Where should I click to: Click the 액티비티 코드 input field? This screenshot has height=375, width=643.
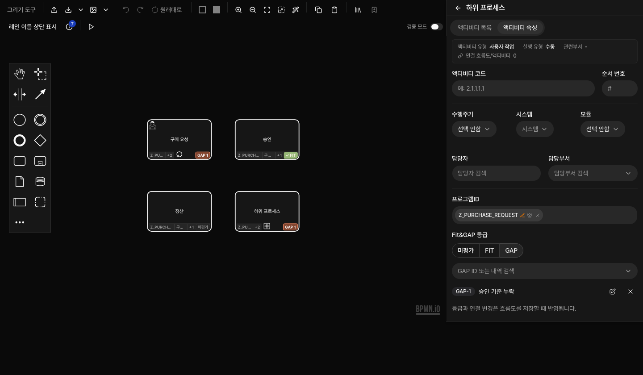click(523, 88)
